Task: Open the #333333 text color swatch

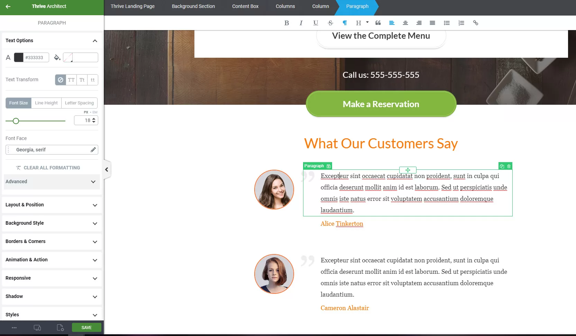Action: click(19, 57)
